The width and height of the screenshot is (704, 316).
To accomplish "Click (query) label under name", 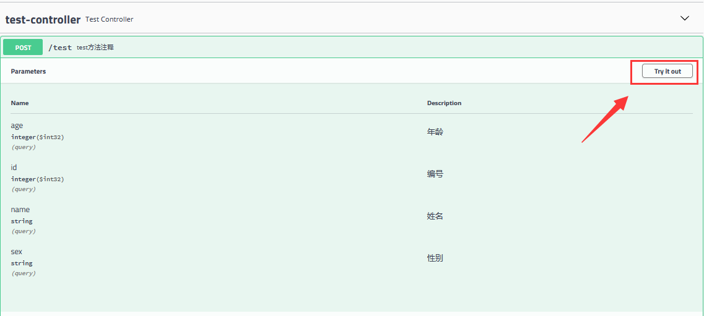I will click(x=24, y=231).
